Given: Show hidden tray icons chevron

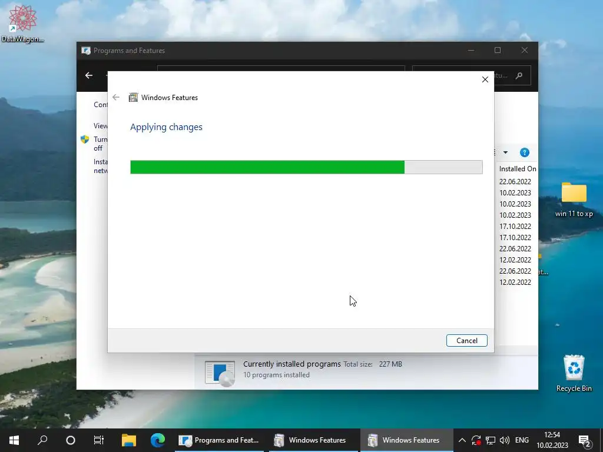Looking at the screenshot, I should click(x=462, y=440).
